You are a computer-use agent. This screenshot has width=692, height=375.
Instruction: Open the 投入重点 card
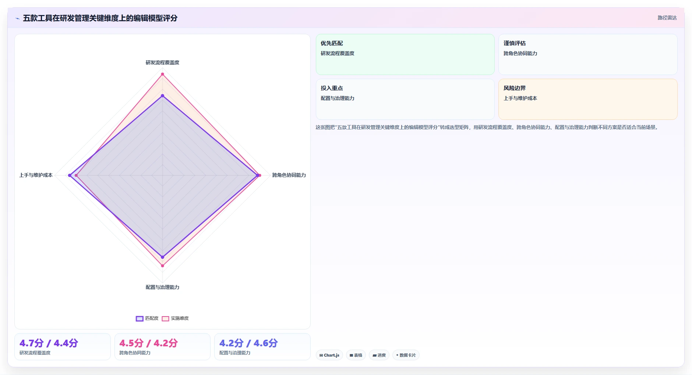[405, 99]
